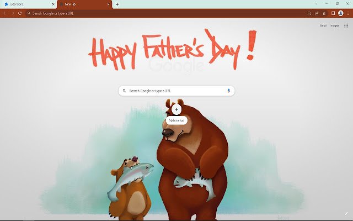
Task: Switch to the Extensions tab
Action: 28,4
